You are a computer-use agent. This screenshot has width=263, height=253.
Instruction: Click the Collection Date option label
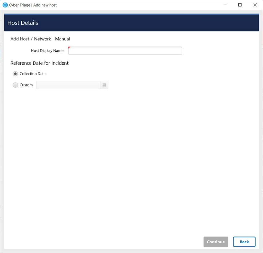(x=32, y=74)
